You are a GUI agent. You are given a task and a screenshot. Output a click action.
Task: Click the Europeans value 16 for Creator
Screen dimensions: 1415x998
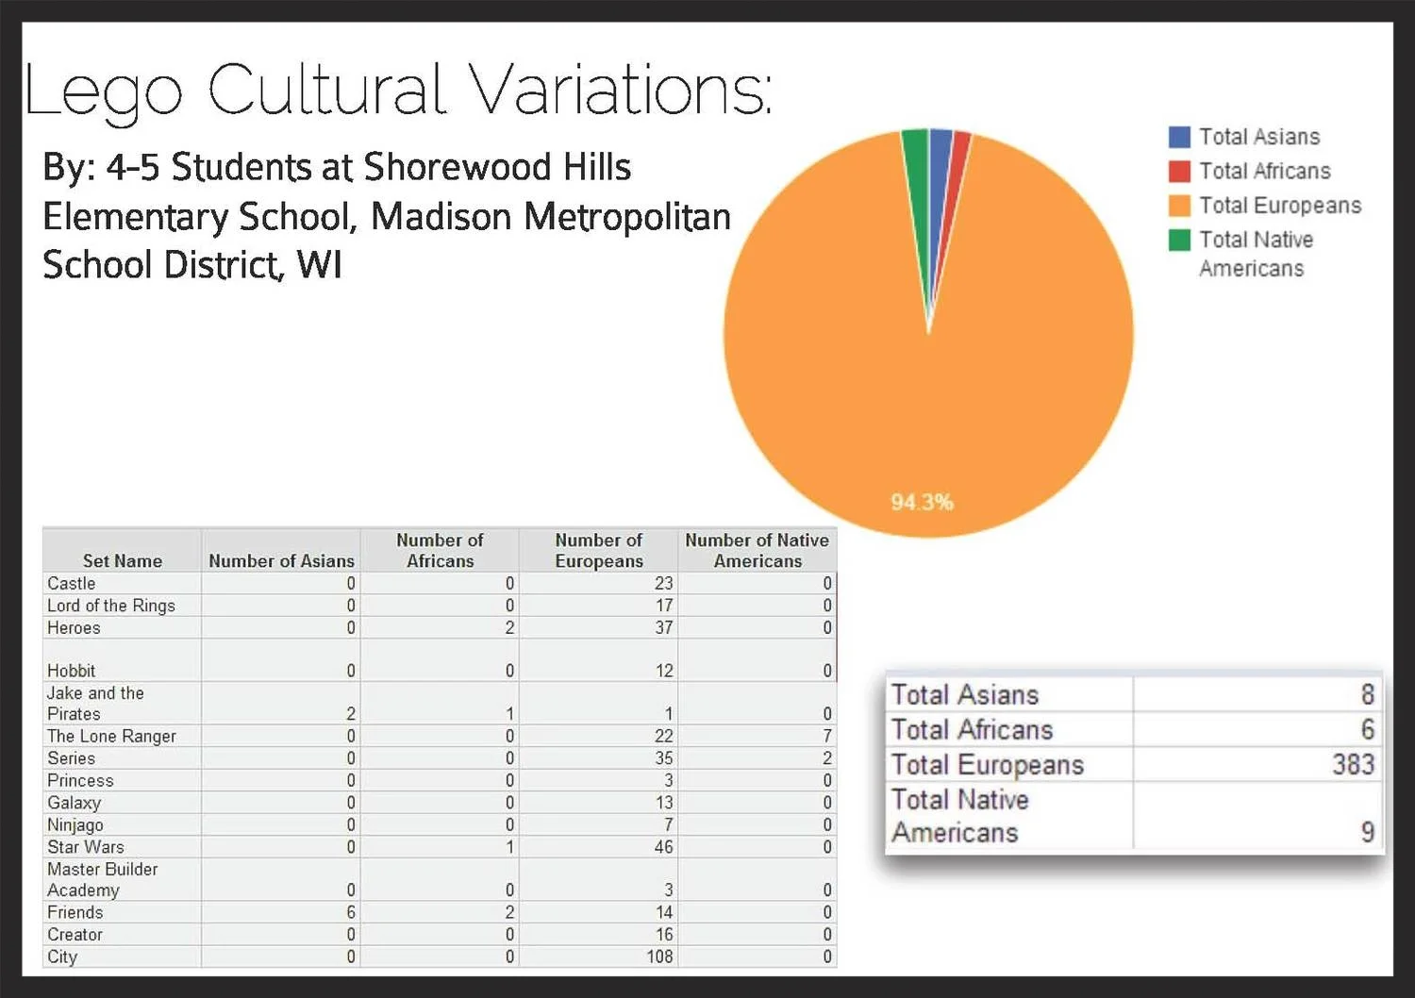coord(664,935)
